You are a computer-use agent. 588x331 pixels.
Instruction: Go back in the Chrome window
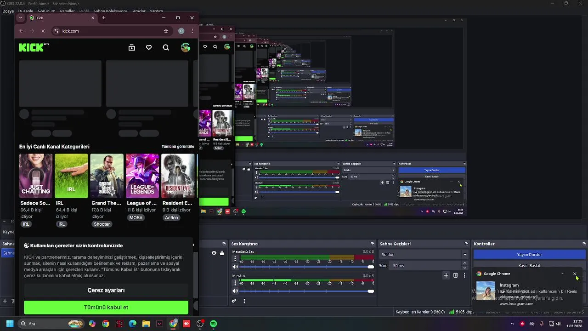coord(21,31)
